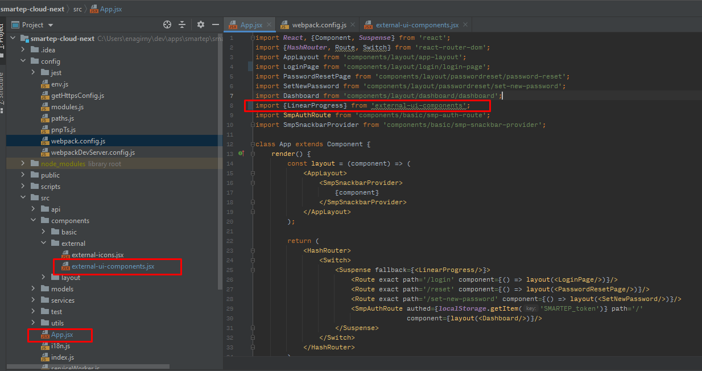Viewport: 702px width, 371px height.
Task: Click the i18n.js file icon
Action: click(45, 346)
